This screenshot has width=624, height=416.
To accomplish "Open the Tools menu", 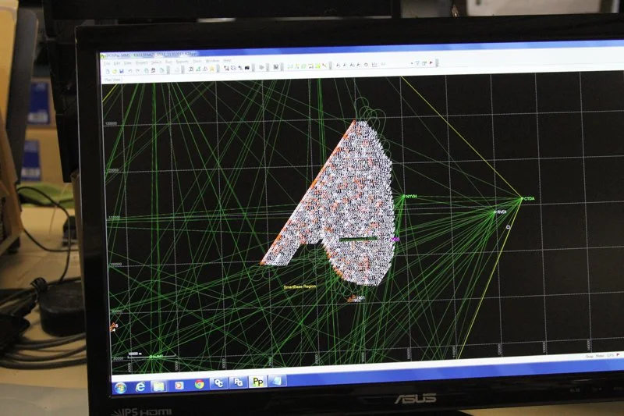I will tap(197, 62).
